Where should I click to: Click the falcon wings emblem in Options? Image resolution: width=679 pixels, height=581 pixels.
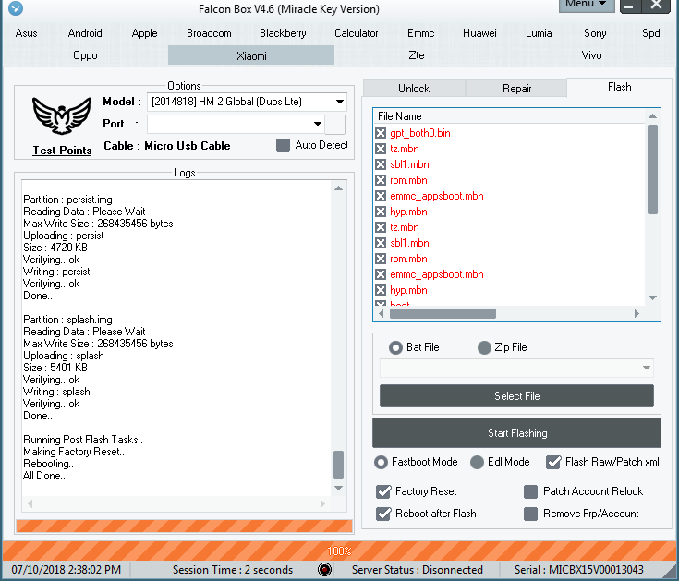point(62,115)
